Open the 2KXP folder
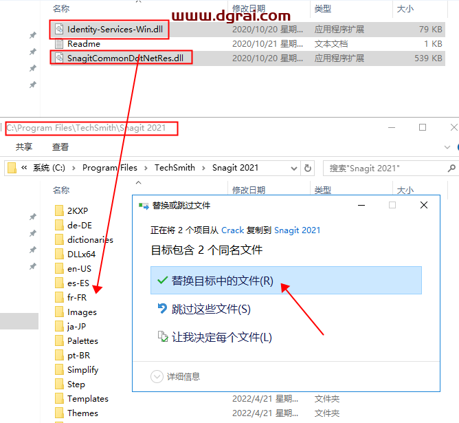This screenshot has height=423, width=459. coord(77,210)
